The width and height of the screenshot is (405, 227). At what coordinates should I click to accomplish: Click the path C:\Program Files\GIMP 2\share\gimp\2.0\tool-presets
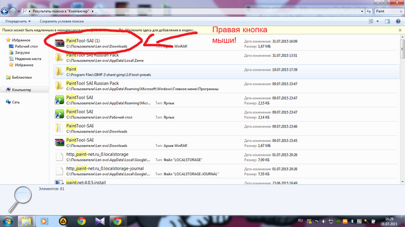[108, 75]
